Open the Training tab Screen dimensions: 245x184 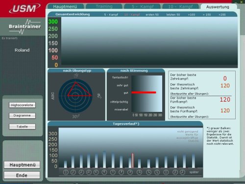[x=104, y=6]
